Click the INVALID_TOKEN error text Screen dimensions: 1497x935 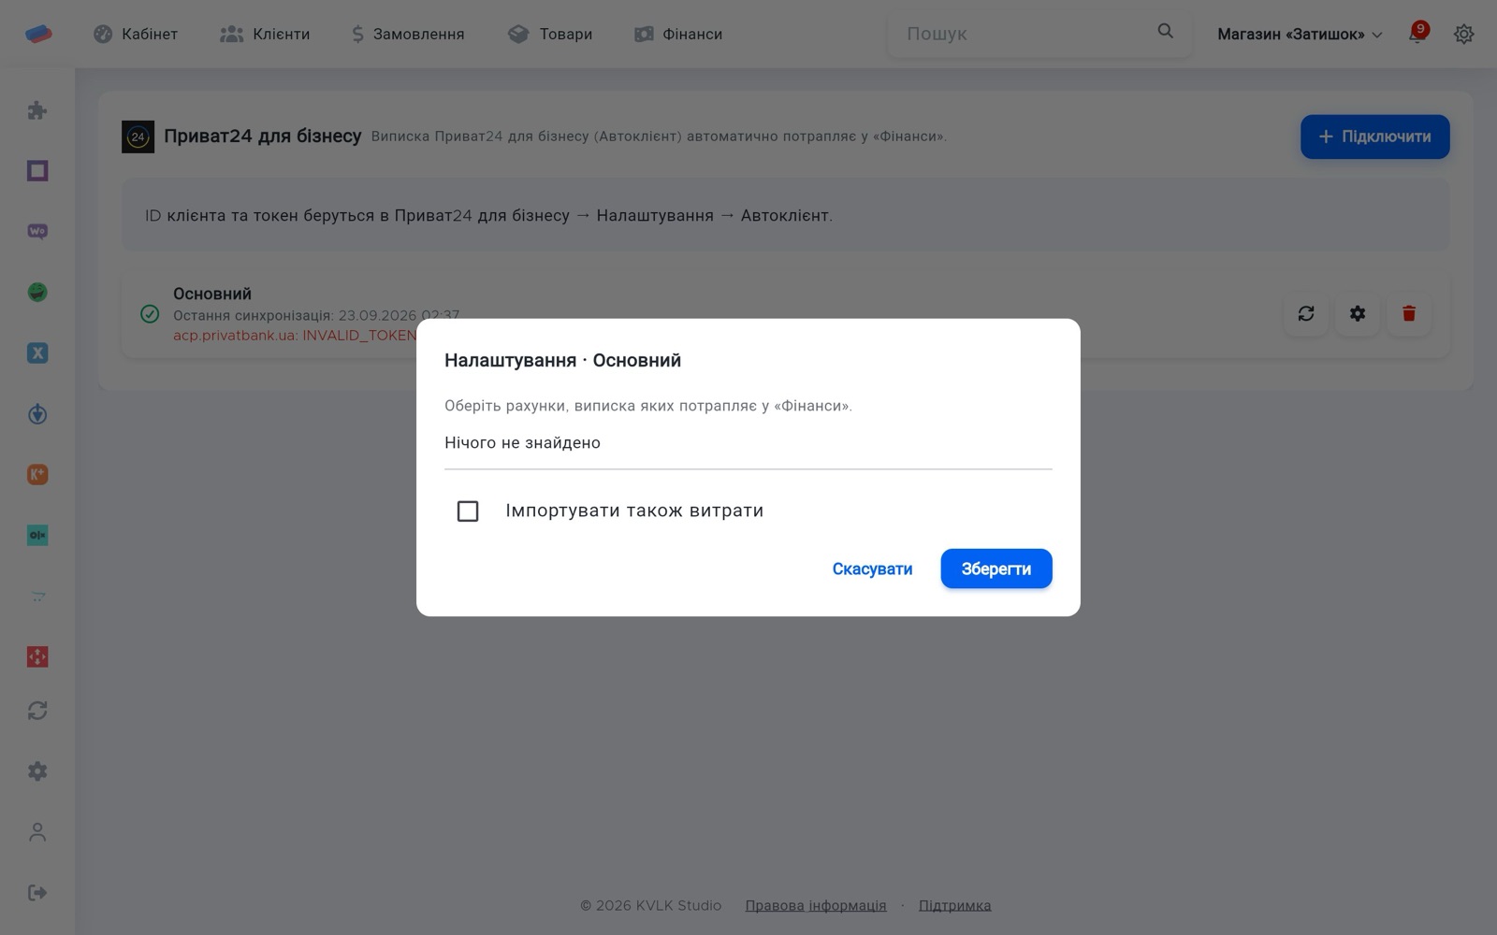pos(295,335)
